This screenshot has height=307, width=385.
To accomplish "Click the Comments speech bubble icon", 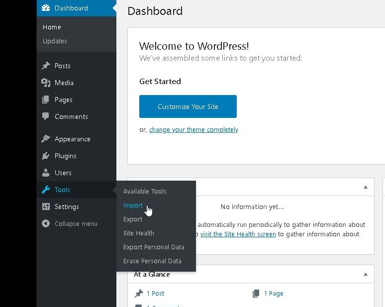I will [46, 116].
